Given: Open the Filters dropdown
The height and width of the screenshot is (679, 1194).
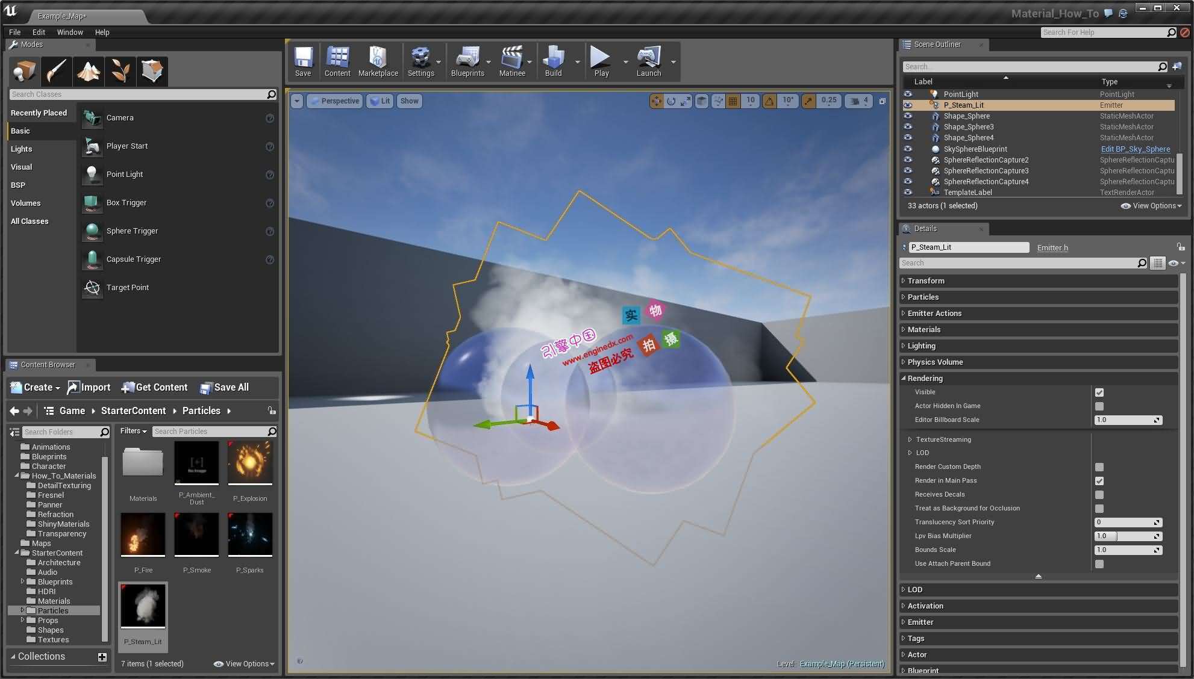Looking at the screenshot, I should (x=133, y=431).
